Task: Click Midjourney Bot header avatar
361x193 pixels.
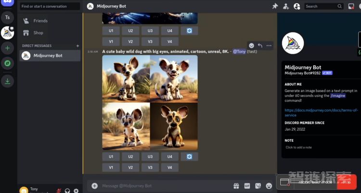Action: 90,6
